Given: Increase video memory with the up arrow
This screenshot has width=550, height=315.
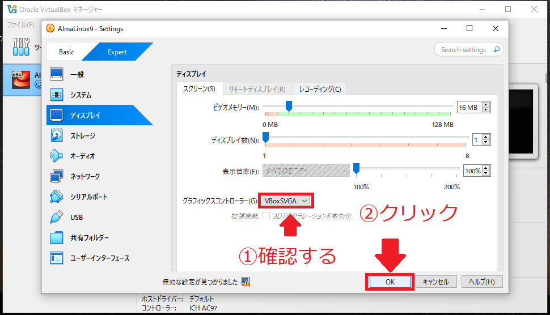Looking at the screenshot, I should 486,104.
